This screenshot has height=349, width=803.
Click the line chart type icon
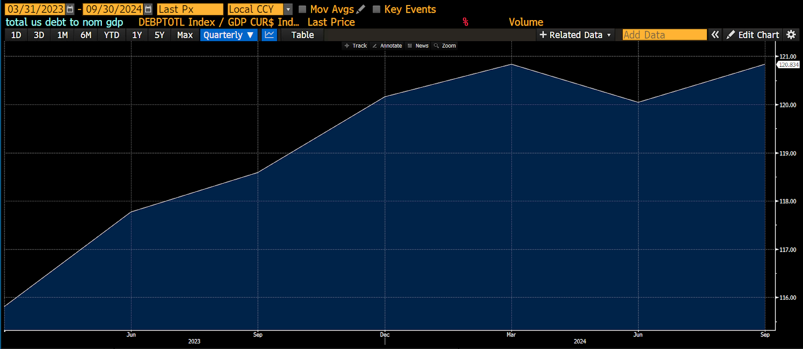(x=270, y=35)
